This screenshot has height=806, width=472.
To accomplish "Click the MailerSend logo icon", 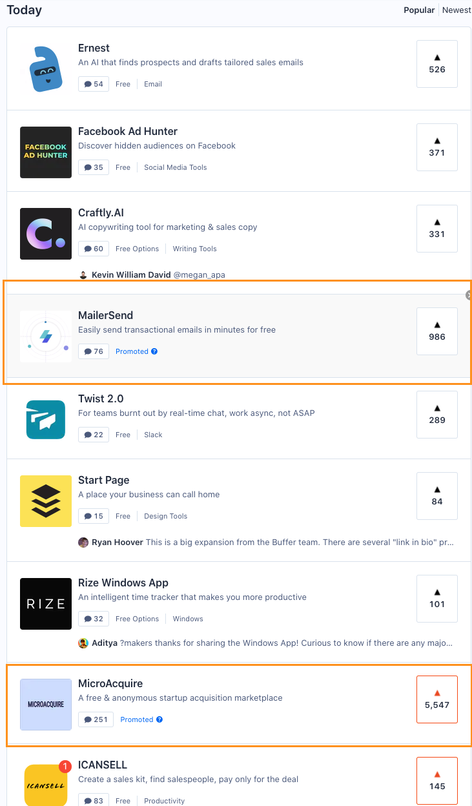I will 46,336.
